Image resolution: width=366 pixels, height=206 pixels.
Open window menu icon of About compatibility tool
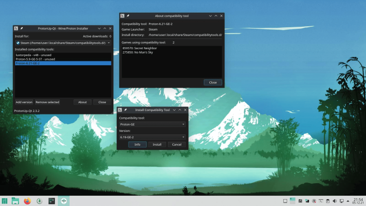pyautogui.click(x=122, y=16)
